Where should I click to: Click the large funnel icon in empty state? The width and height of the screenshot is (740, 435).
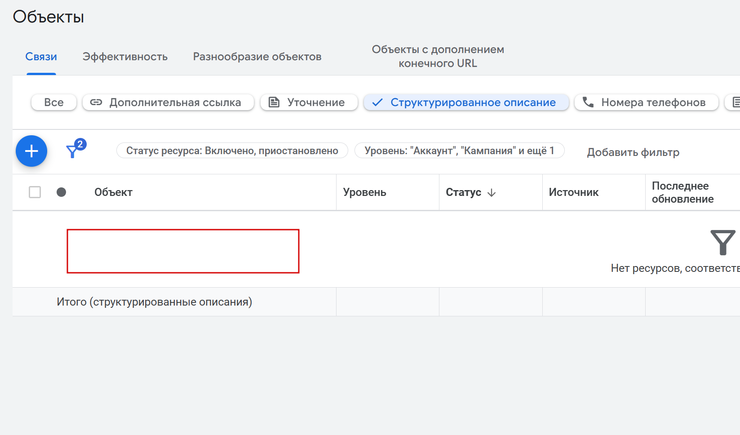click(x=722, y=242)
